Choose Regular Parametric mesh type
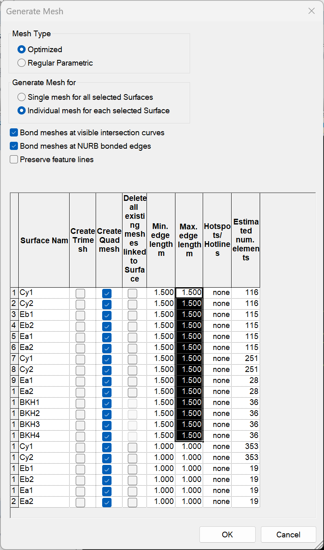This screenshot has width=324, height=550. click(22, 63)
